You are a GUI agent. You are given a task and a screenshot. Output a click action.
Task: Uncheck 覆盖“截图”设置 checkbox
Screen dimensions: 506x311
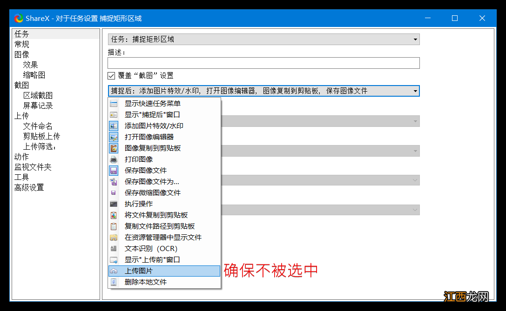(x=111, y=76)
